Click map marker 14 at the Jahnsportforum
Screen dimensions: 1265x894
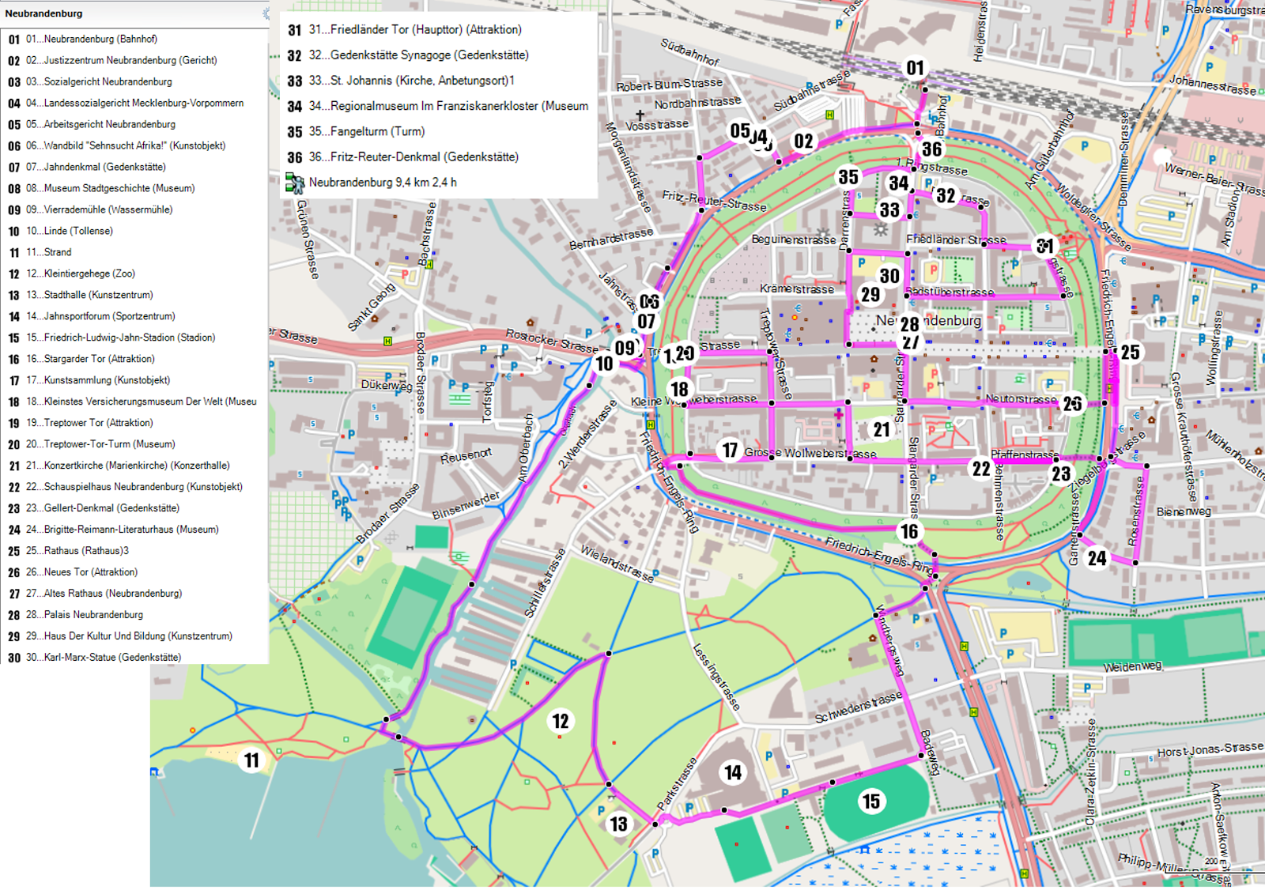pyautogui.click(x=733, y=772)
